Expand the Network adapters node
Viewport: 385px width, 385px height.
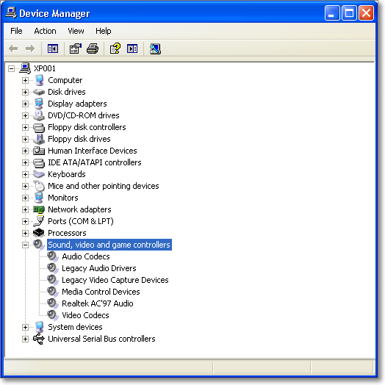click(x=25, y=209)
